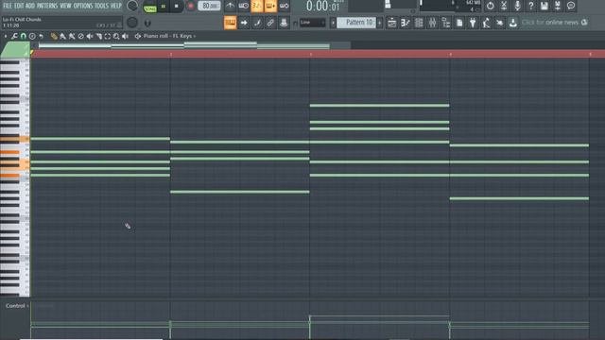Click the tempo tapper icon
The width and height of the screenshot is (605, 340).
pyautogui.click(x=486, y=23)
